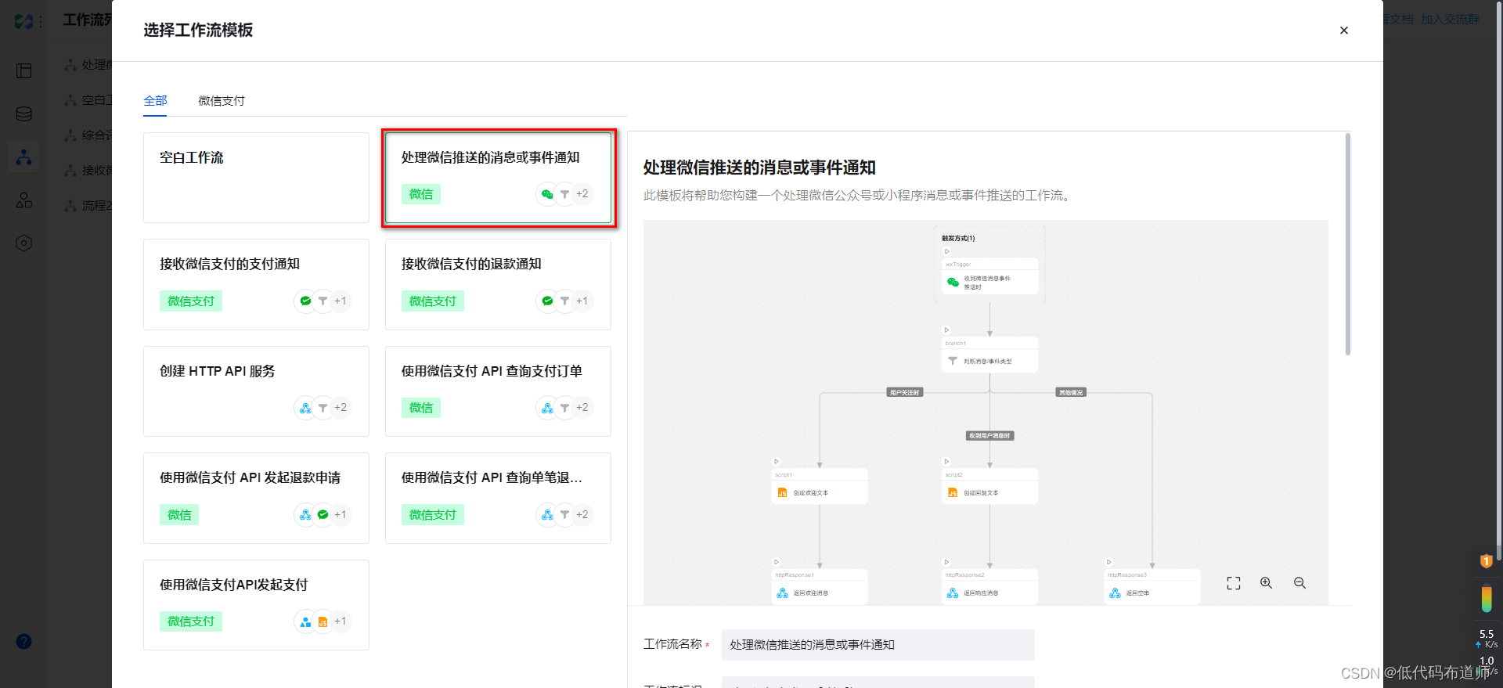
Task: Open the database icon in left sidebar
Action: pos(24,114)
